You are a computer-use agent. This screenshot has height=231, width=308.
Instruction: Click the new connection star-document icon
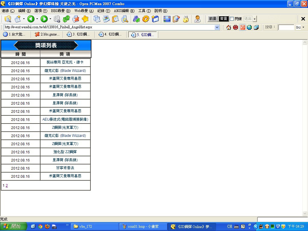[18, 19]
